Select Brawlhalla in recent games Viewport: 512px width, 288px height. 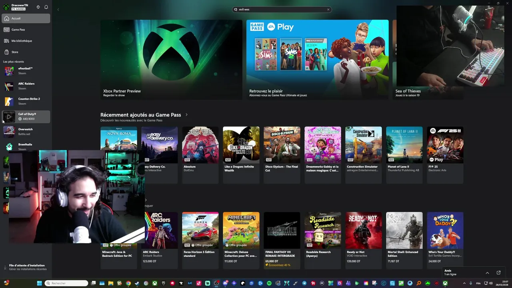[x=26, y=146]
